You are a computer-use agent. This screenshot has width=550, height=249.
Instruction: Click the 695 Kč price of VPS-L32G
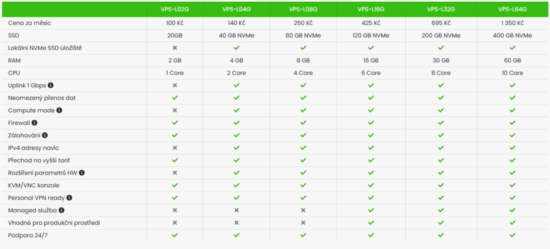pos(441,23)
